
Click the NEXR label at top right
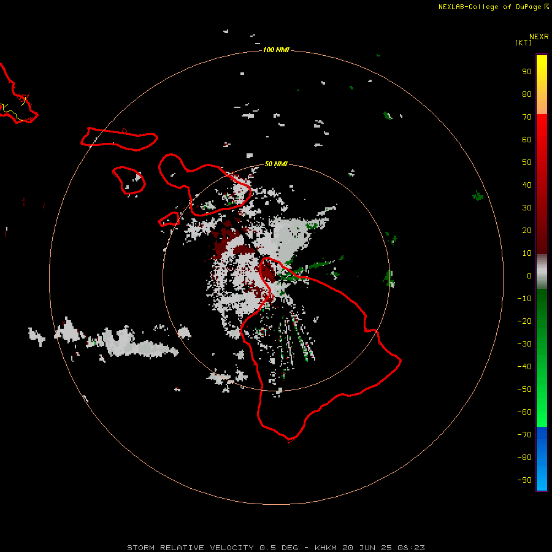pos(539,37)
